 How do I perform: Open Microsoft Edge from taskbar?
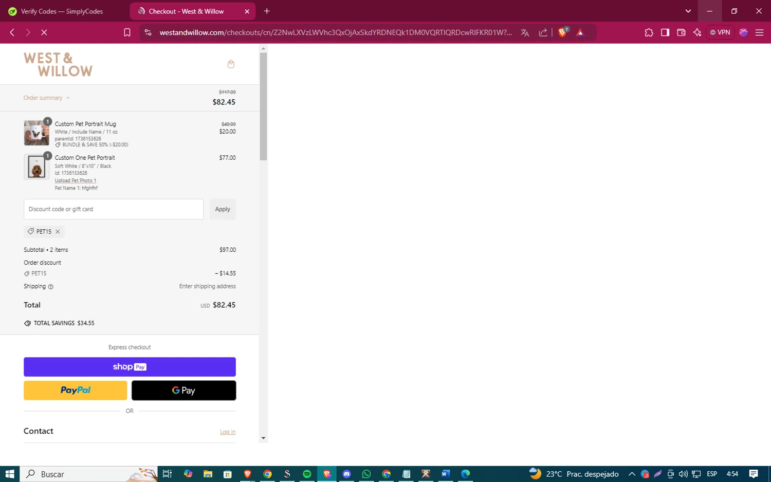point(466,474)
